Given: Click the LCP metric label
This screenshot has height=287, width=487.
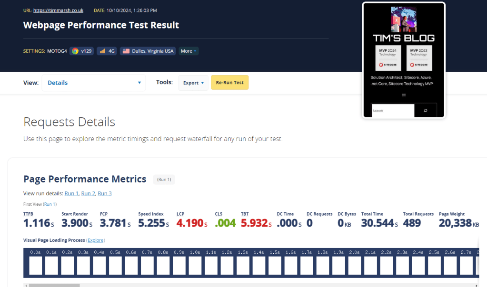Looking at the screenshot, I should point(180,214).
